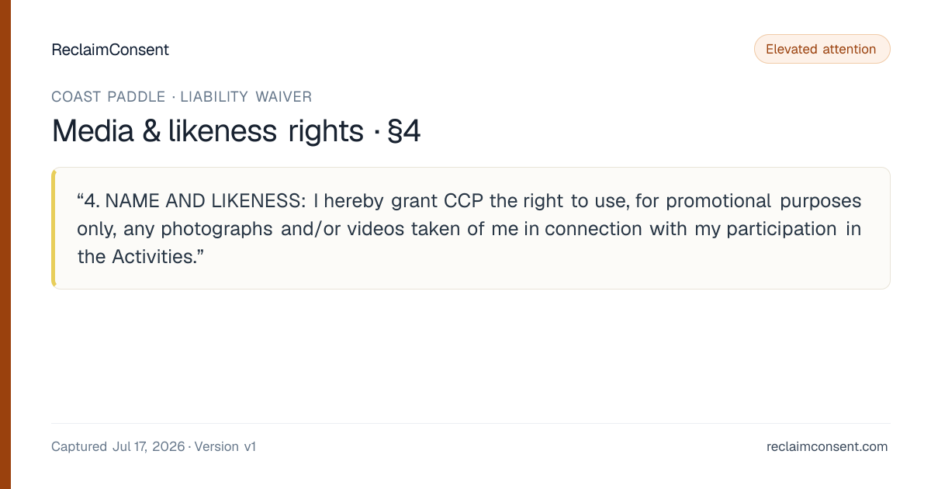This screenshot has width=931, height=489.
Task: Click "promotional purposes" in the quoted clause
Action: pos(763,201)
